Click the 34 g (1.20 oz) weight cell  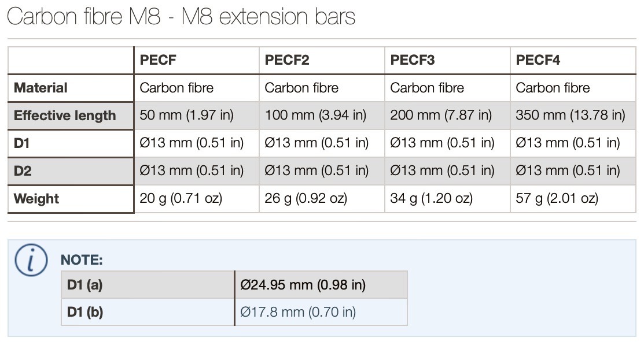[x=431, y=199]
